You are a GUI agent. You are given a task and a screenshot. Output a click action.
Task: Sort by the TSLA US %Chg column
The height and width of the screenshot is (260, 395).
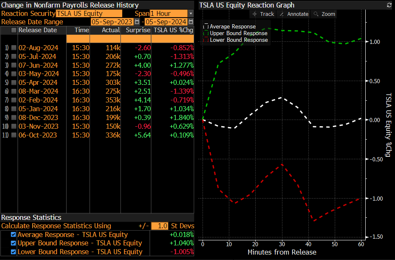click(x=173, y=30)
